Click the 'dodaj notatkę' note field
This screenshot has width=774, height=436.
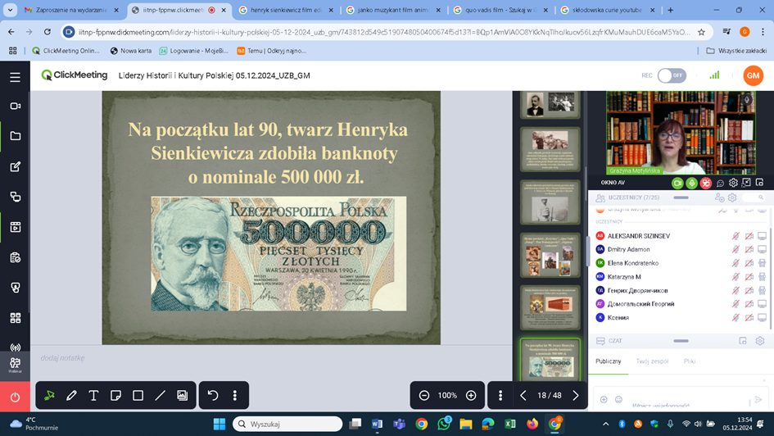(63, 358)
